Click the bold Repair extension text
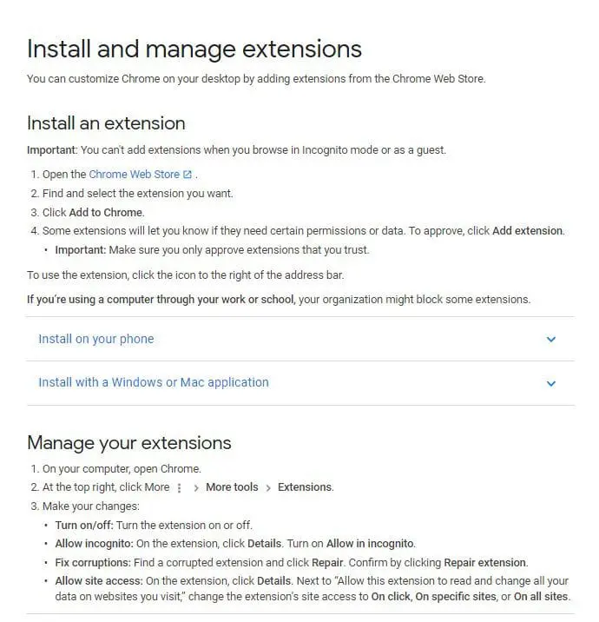 pos(484,563)
